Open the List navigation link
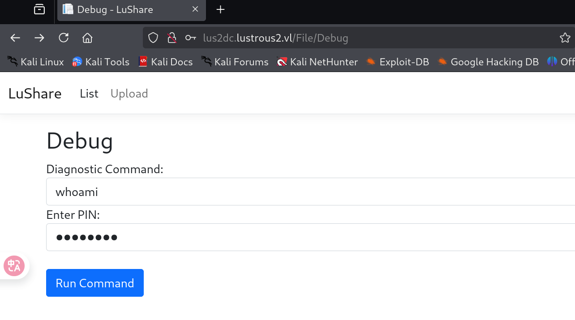 pyautogui.click(x=89, y=94)
